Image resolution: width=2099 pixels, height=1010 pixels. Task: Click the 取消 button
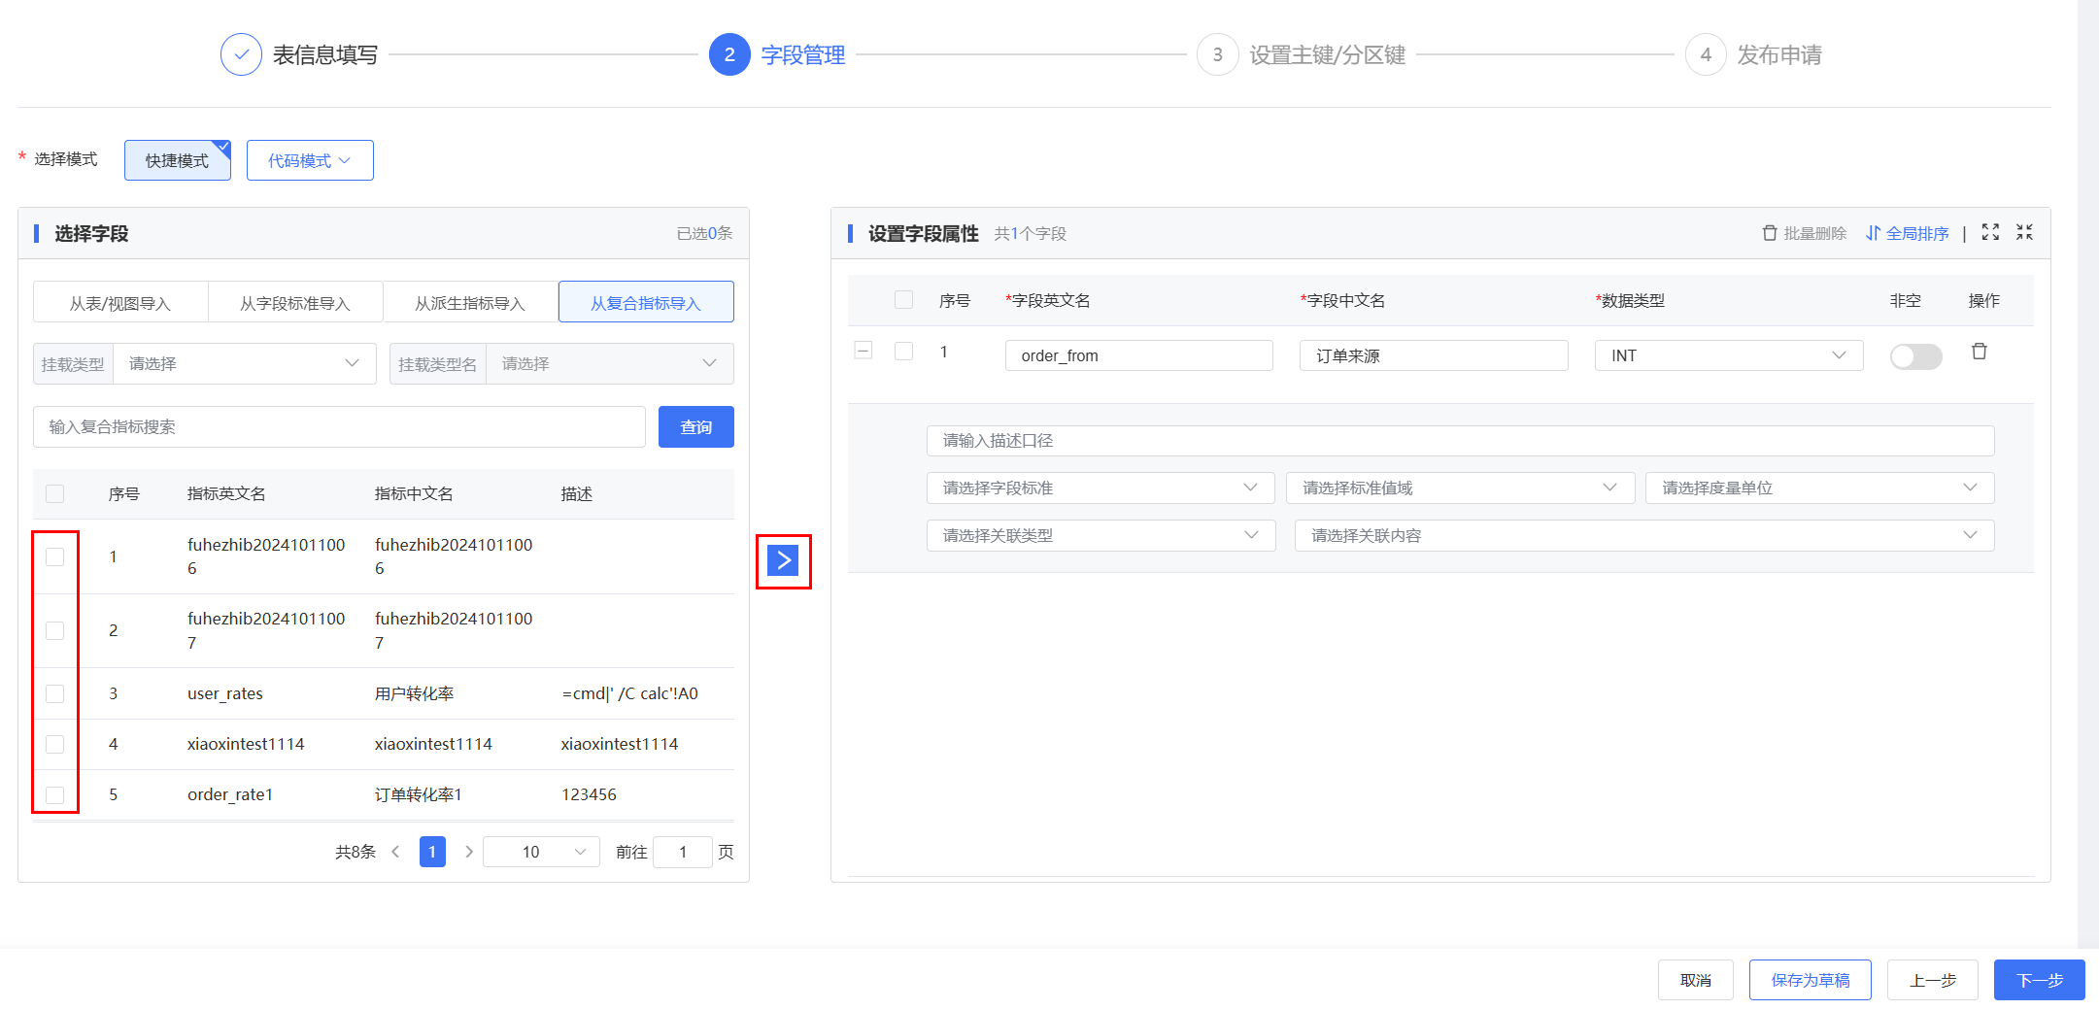pos(1695,980)
